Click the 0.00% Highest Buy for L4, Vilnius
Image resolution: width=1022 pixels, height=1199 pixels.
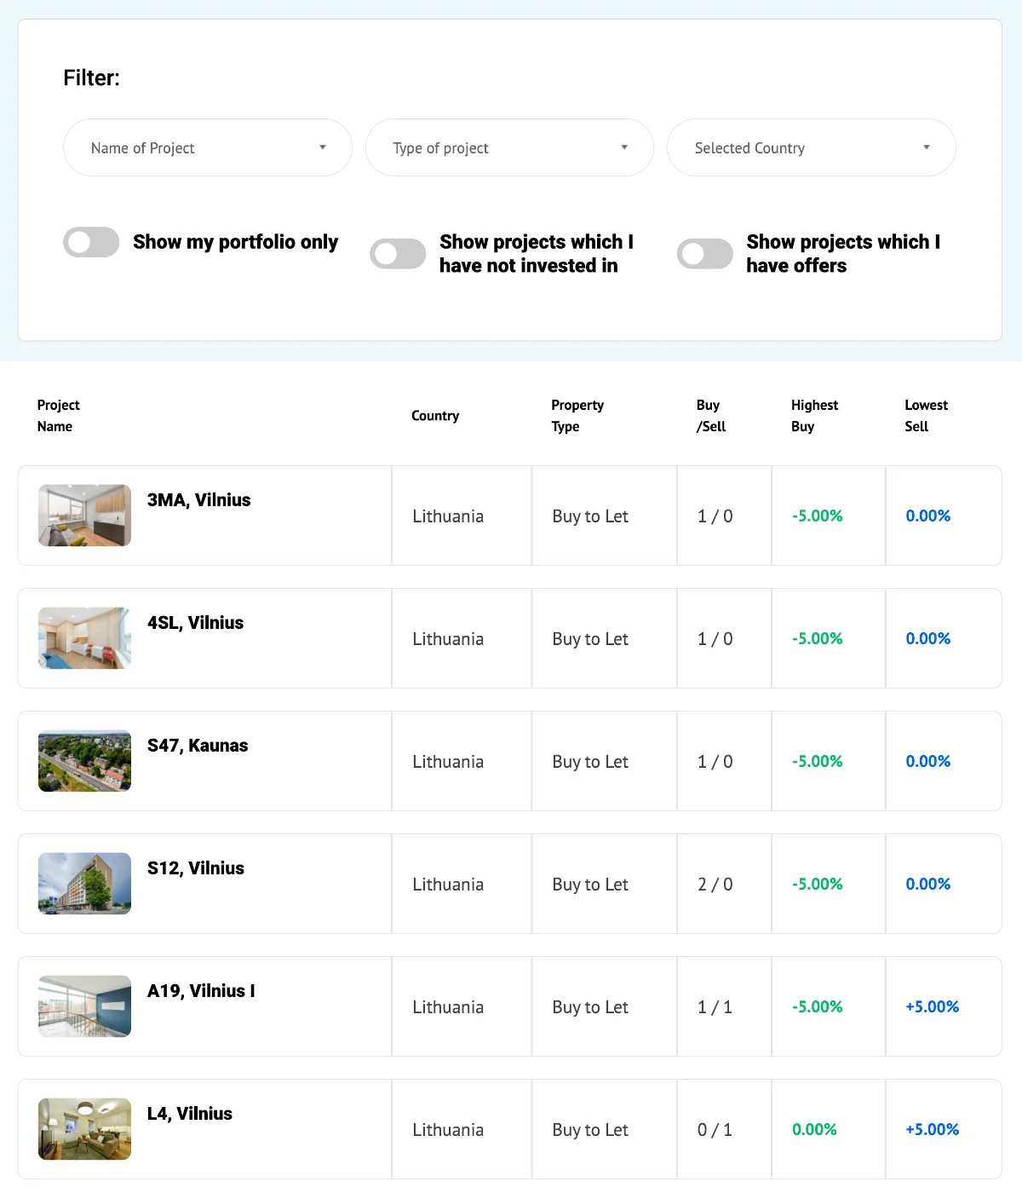(814, 1129)
